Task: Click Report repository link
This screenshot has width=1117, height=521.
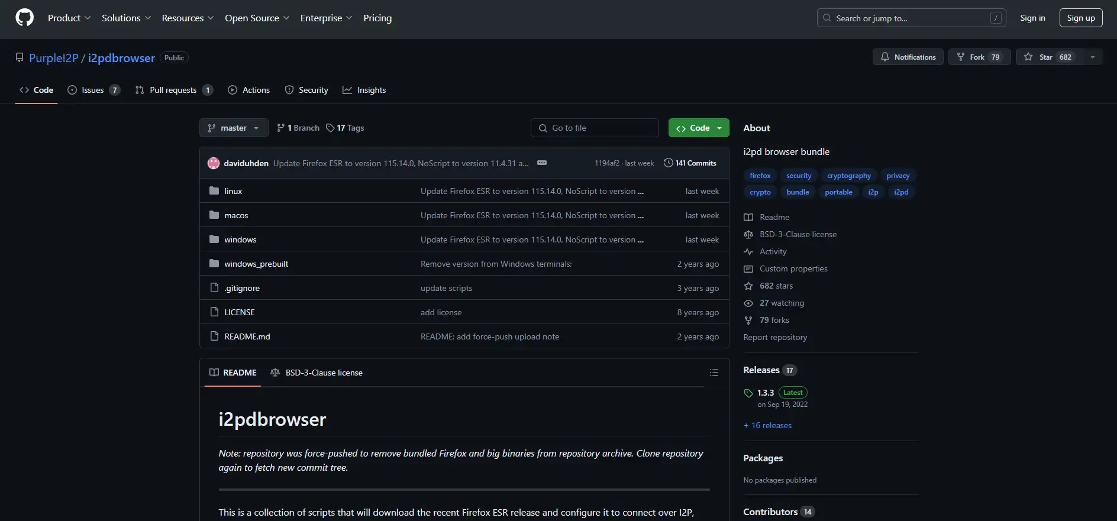Action: click(x=775, y=337)
